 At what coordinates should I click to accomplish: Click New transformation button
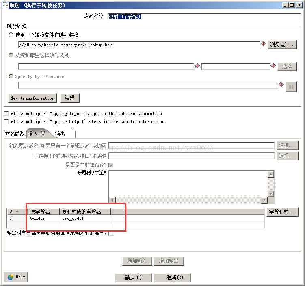point(32,98)
